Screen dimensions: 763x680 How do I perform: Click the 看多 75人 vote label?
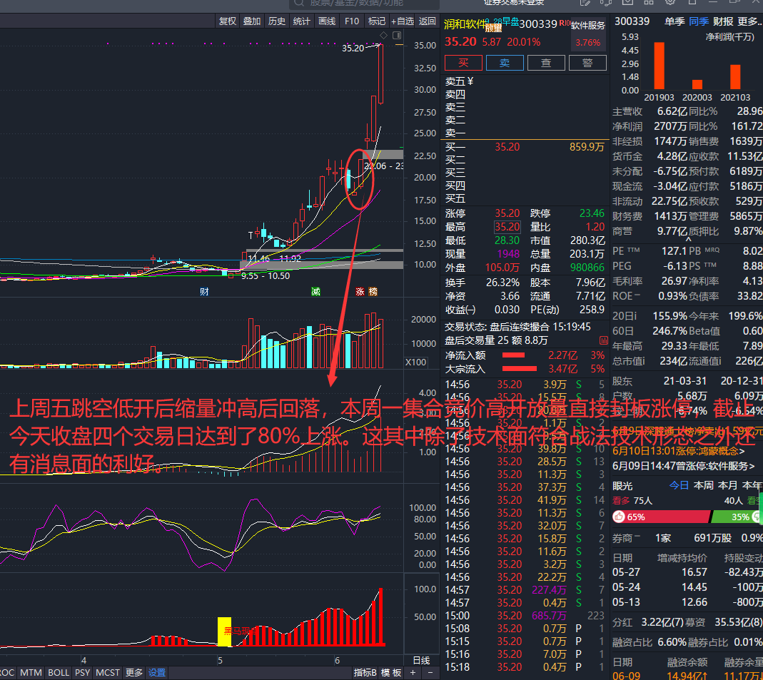(x=632, y=500)
